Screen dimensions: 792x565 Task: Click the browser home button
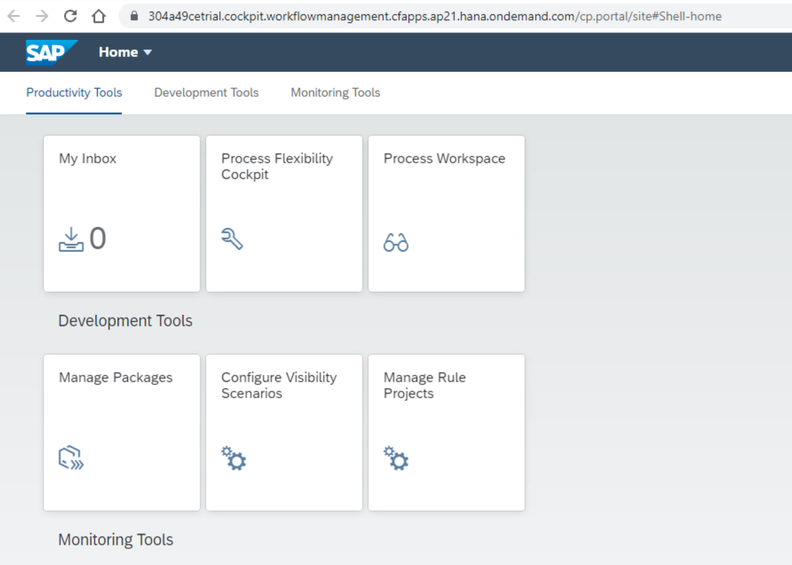(99, 16)
